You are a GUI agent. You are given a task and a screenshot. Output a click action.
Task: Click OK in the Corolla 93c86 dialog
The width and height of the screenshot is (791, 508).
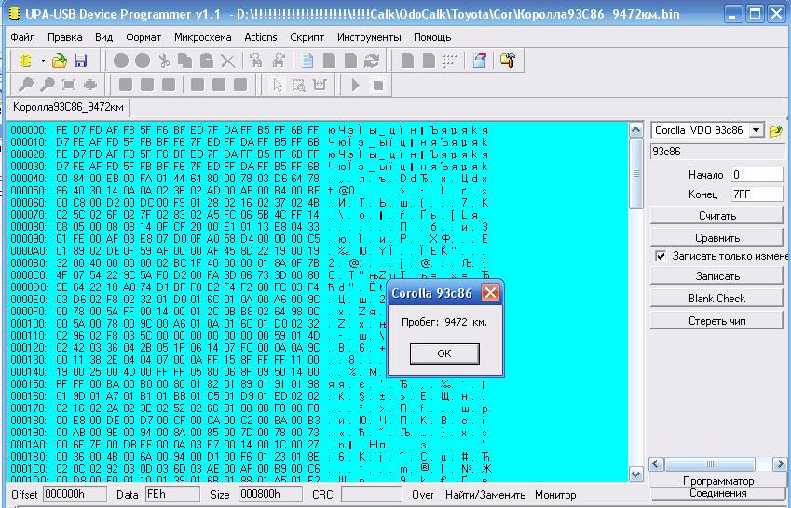click(x=444, y=354)
